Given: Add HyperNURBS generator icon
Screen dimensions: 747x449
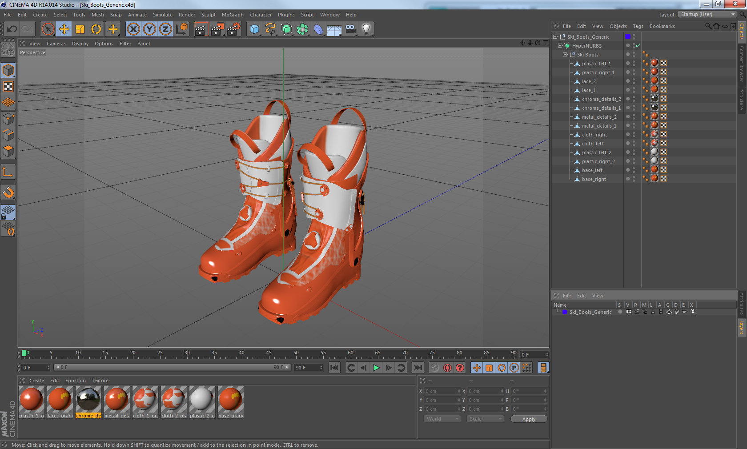Looking at the screenshot, I should tap(286, 29).
